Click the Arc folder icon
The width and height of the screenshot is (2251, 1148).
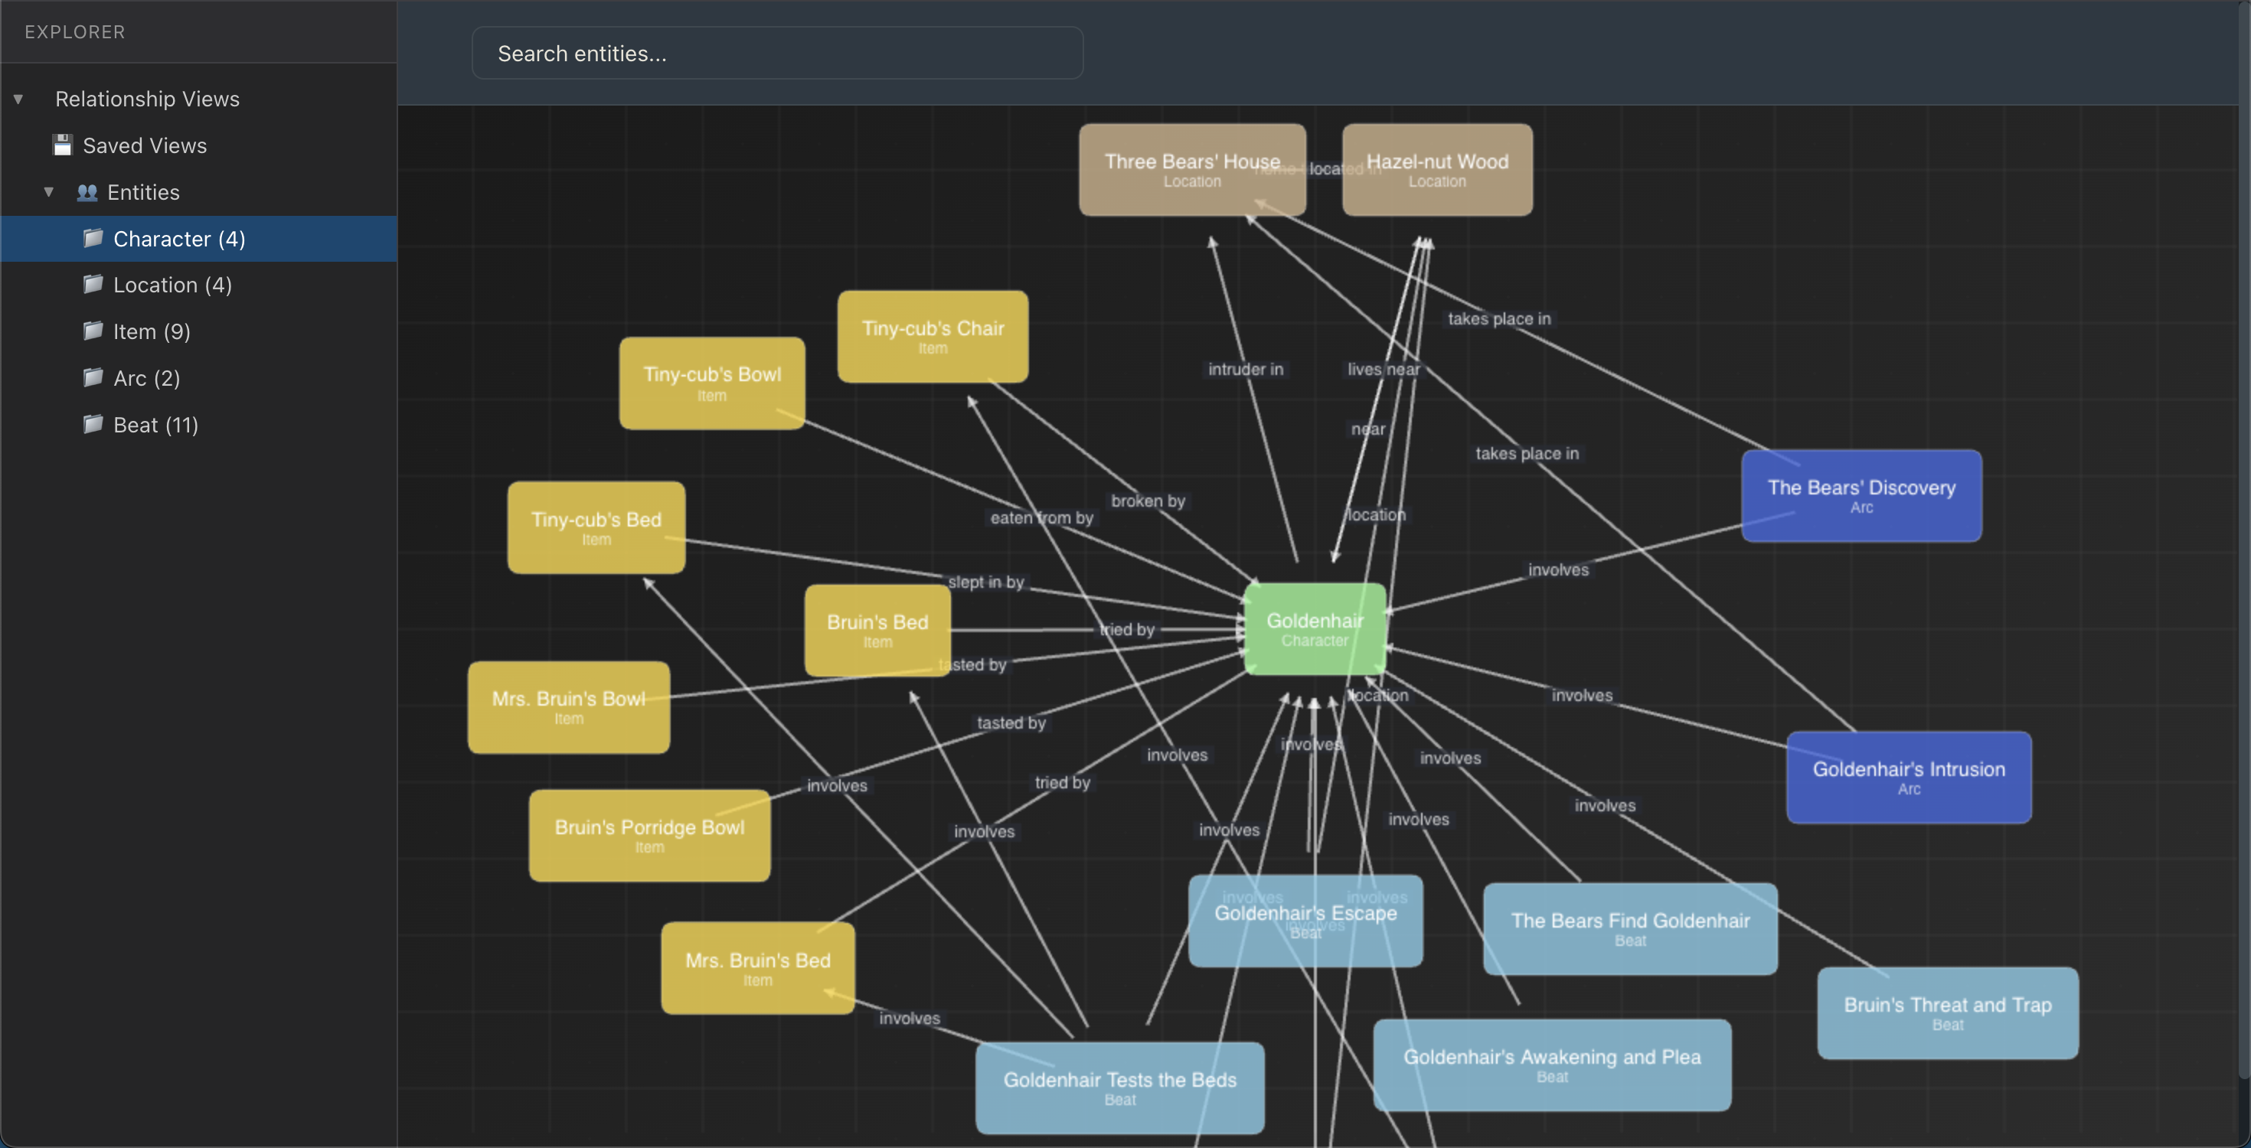pyautogui.click(x=94, y=378)
